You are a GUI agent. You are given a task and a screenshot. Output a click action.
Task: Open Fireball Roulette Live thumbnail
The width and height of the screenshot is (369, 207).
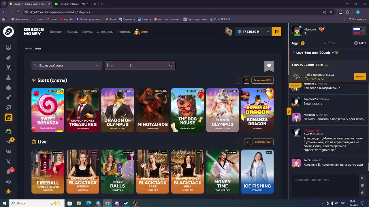click(48, 172)
